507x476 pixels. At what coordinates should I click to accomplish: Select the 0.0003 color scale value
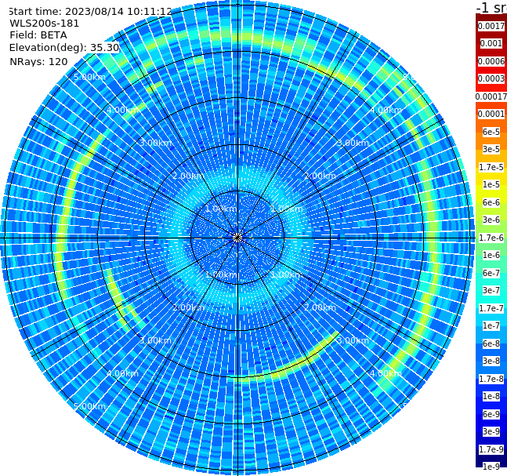click(491, 78)
